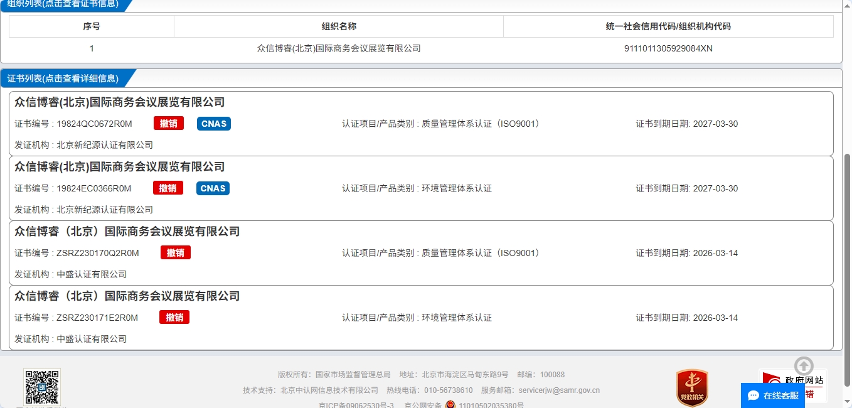Click the ICP record 京ICP备09062530号-3
The height and width of the screenshot is (408, 852).
[x=356, y=405]
